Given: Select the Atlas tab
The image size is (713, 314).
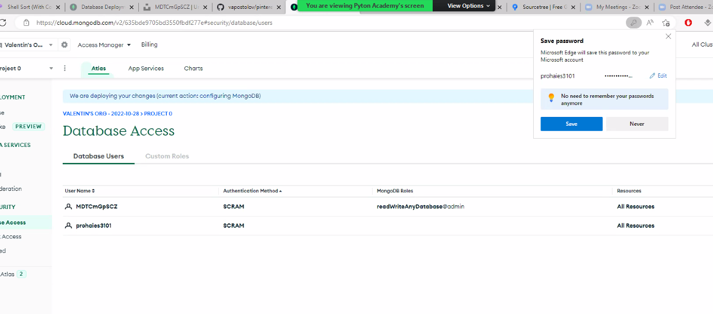Looking at the screenshot, I should tap(98, 68).
